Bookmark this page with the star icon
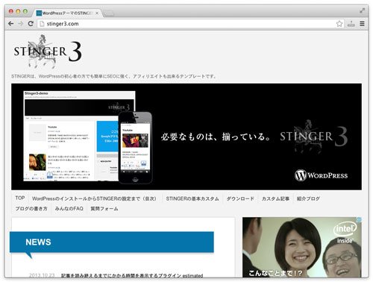The width and height of the screenshot is (373, 282). click(339, 24)
